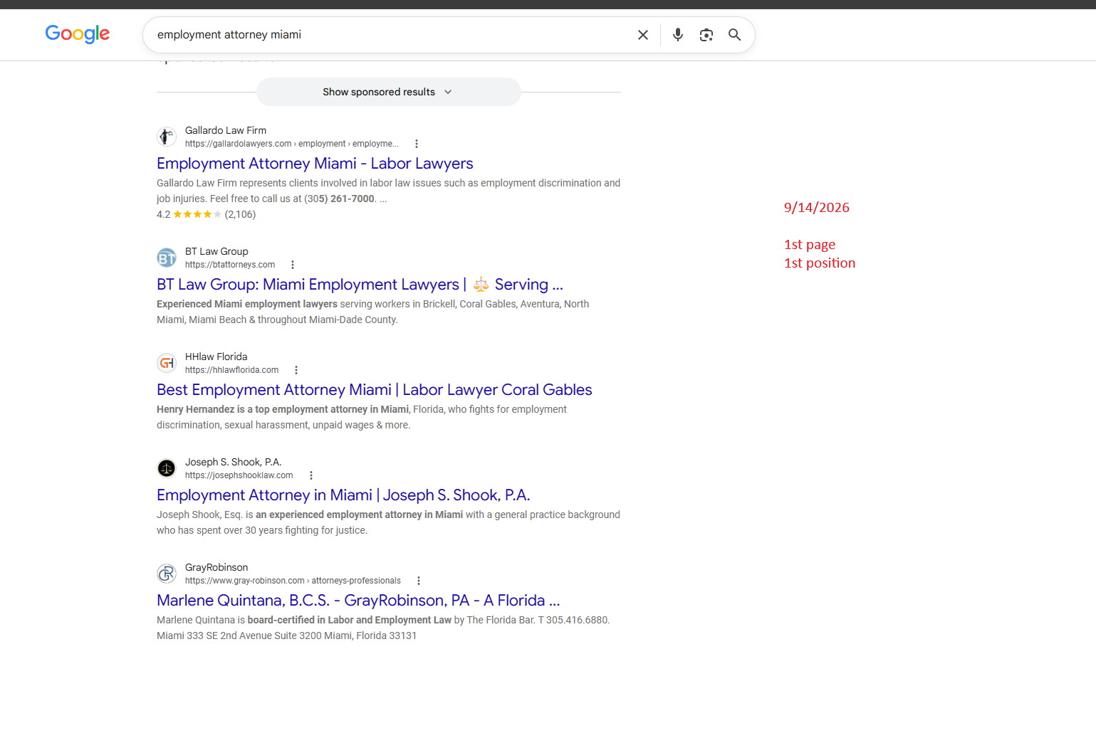1096x733 pixels.
Task: Click the josephshooklaw.com URL text
Action: [x=239, y=475]
